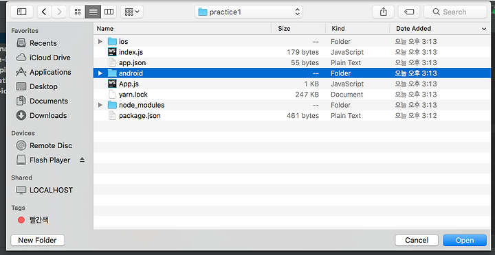Click the New Folder button
This screenshot has height=255, width=495.
pos(38,240)
